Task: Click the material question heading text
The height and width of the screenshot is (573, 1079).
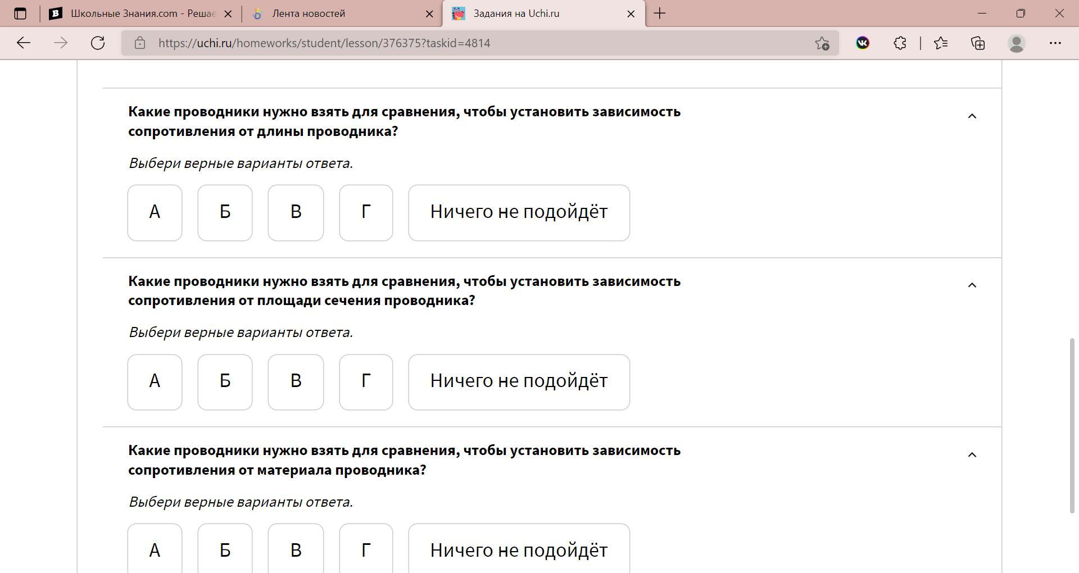Action: (x=405, y=460)
